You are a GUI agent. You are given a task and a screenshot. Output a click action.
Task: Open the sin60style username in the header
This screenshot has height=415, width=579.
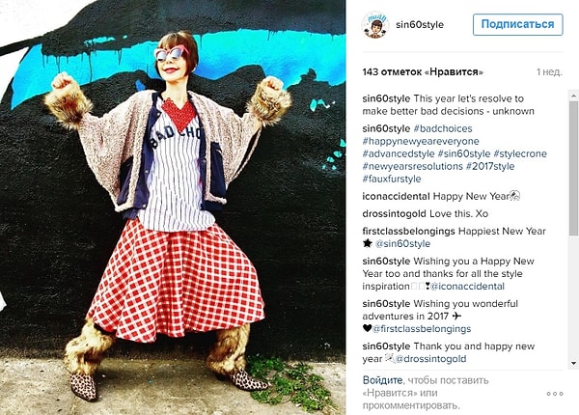click(x=420, y=25)
